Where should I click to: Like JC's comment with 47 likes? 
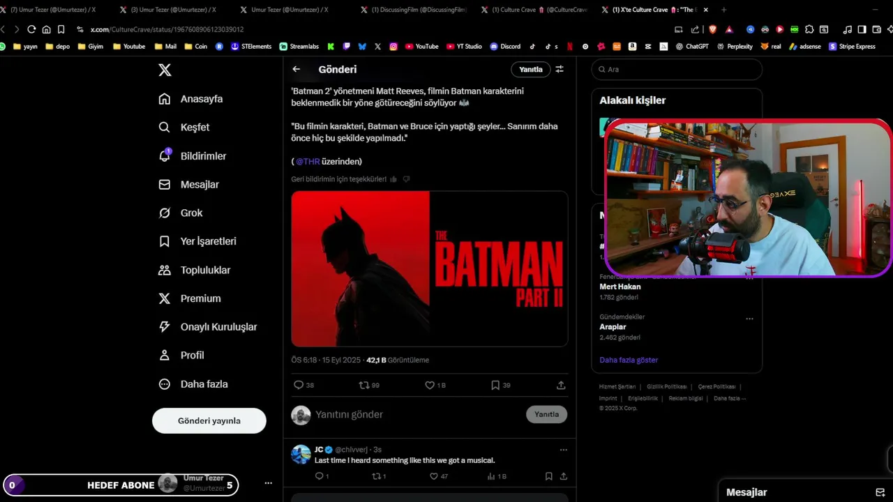tap(438, 476)
